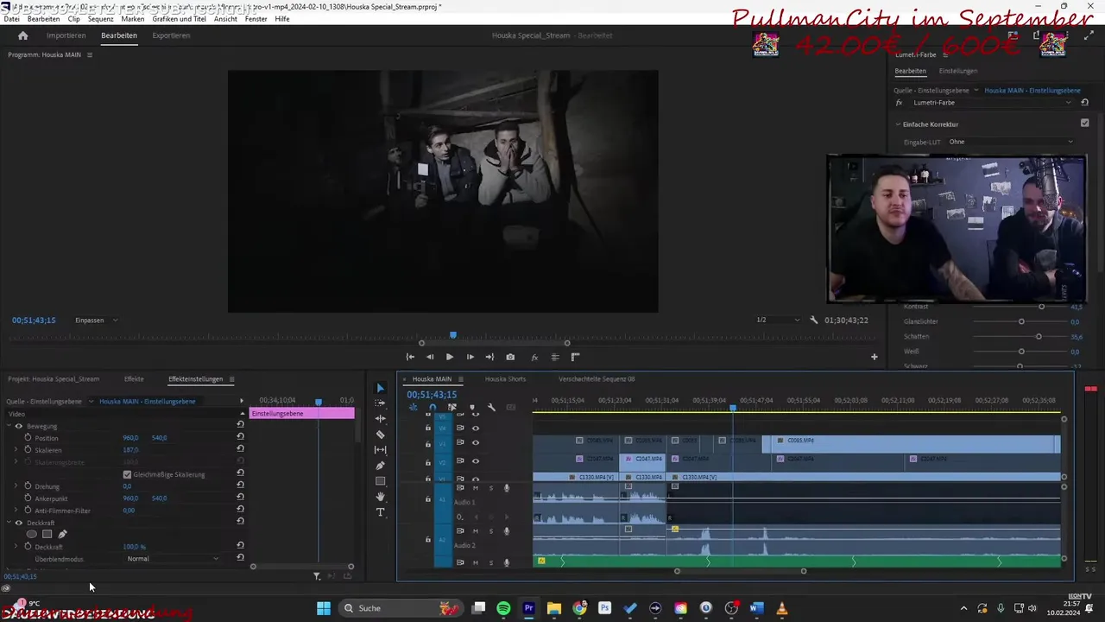Go to In point

[x=410, y=357]
